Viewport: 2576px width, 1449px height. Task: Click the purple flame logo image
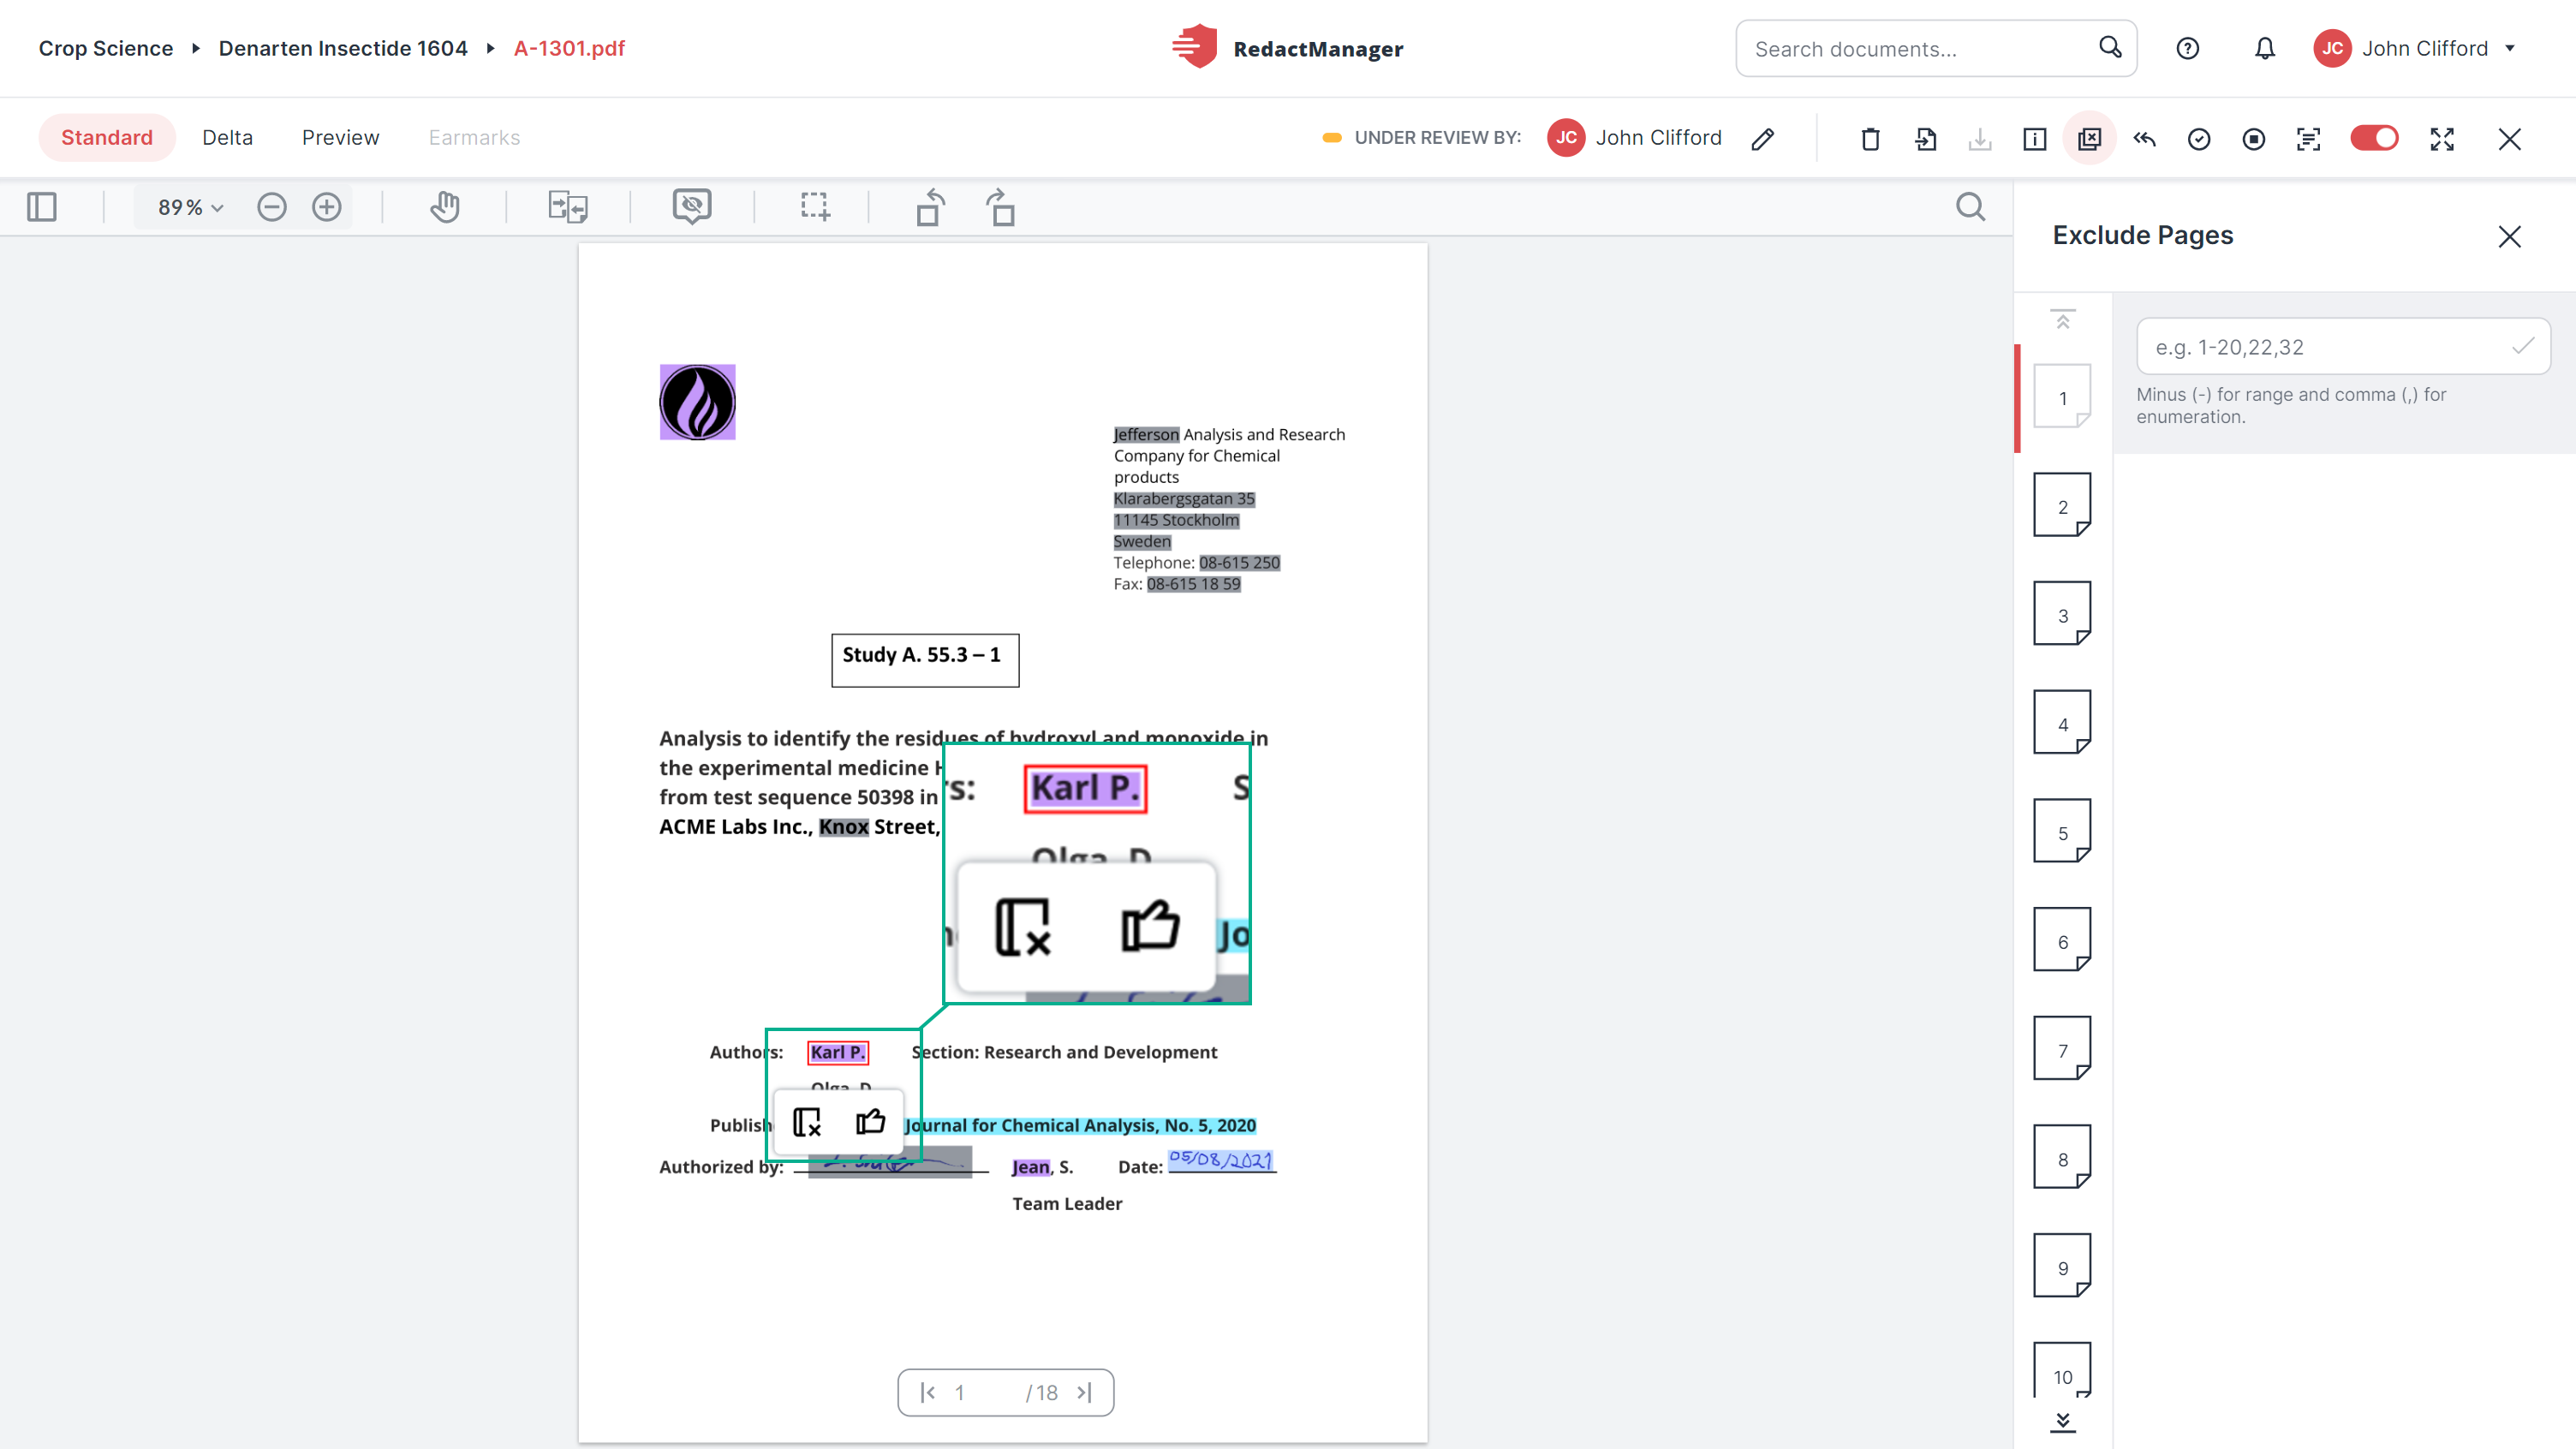(698, 402)
